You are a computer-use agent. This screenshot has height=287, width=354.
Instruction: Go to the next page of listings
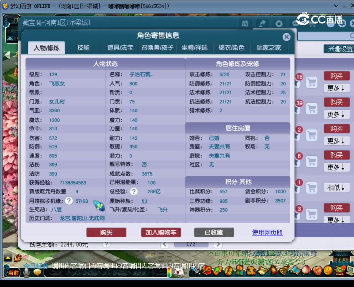[x=218, y=244]
